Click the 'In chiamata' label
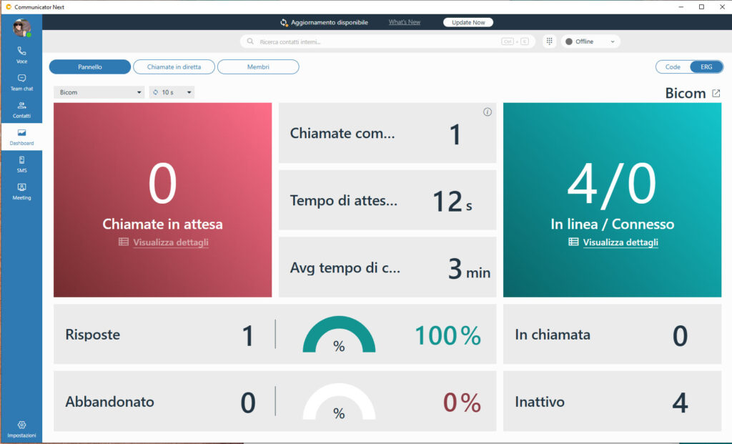The image size is (732, 444). click(553, 335)
